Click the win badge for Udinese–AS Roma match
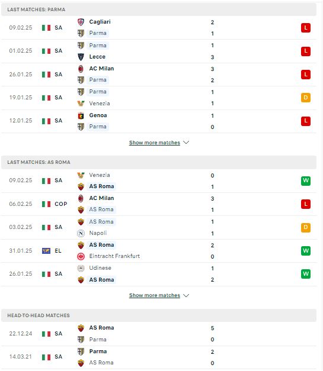This screenshot has height=371, width=323. tap(306, 274)
